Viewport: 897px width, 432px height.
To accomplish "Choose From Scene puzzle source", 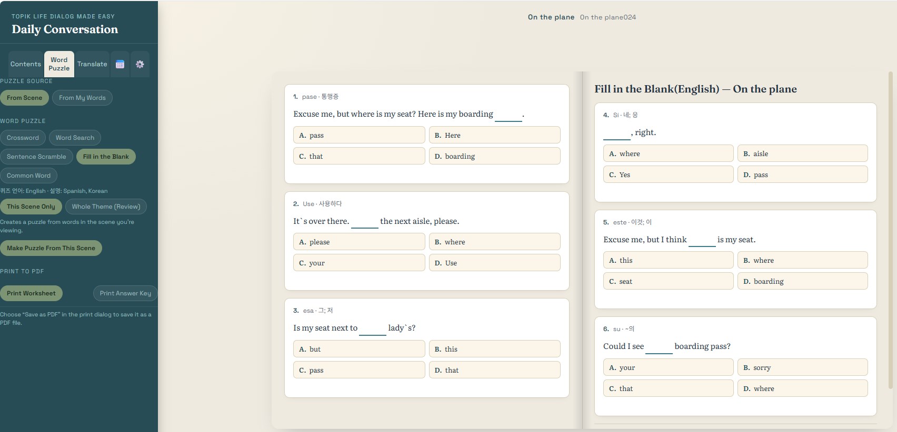I will coord(24,98).
